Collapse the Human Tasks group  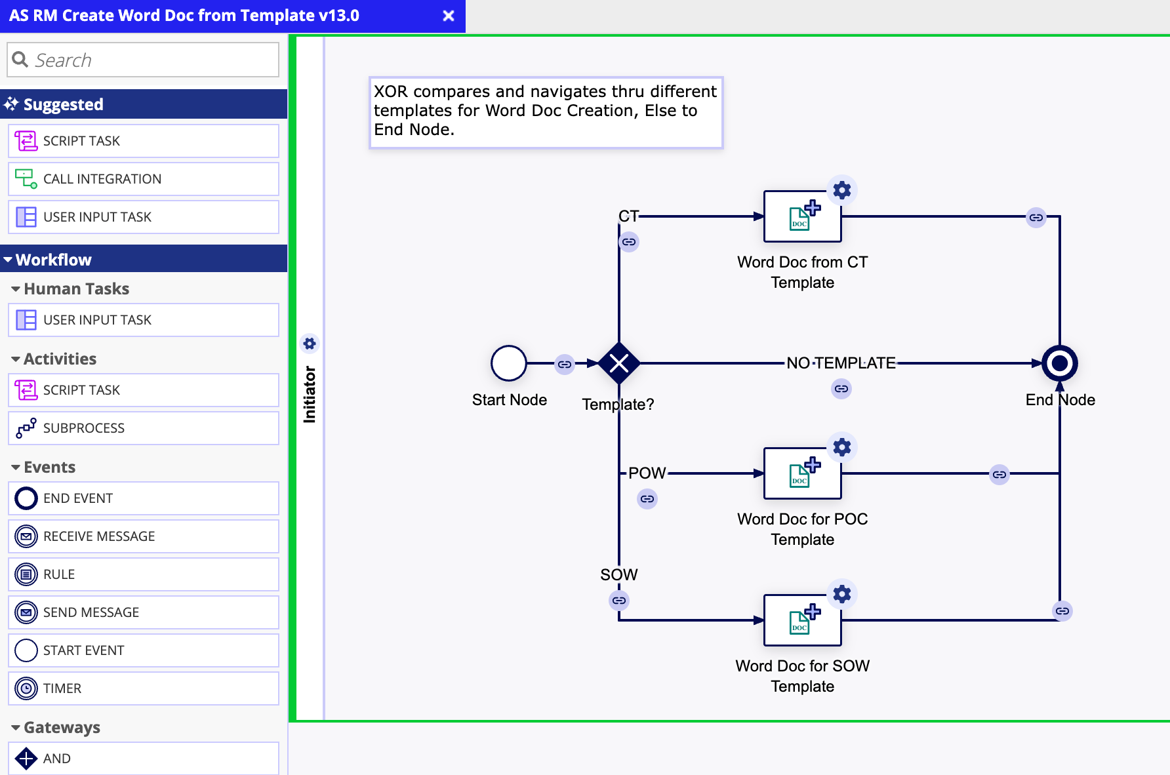click(70, 288)
